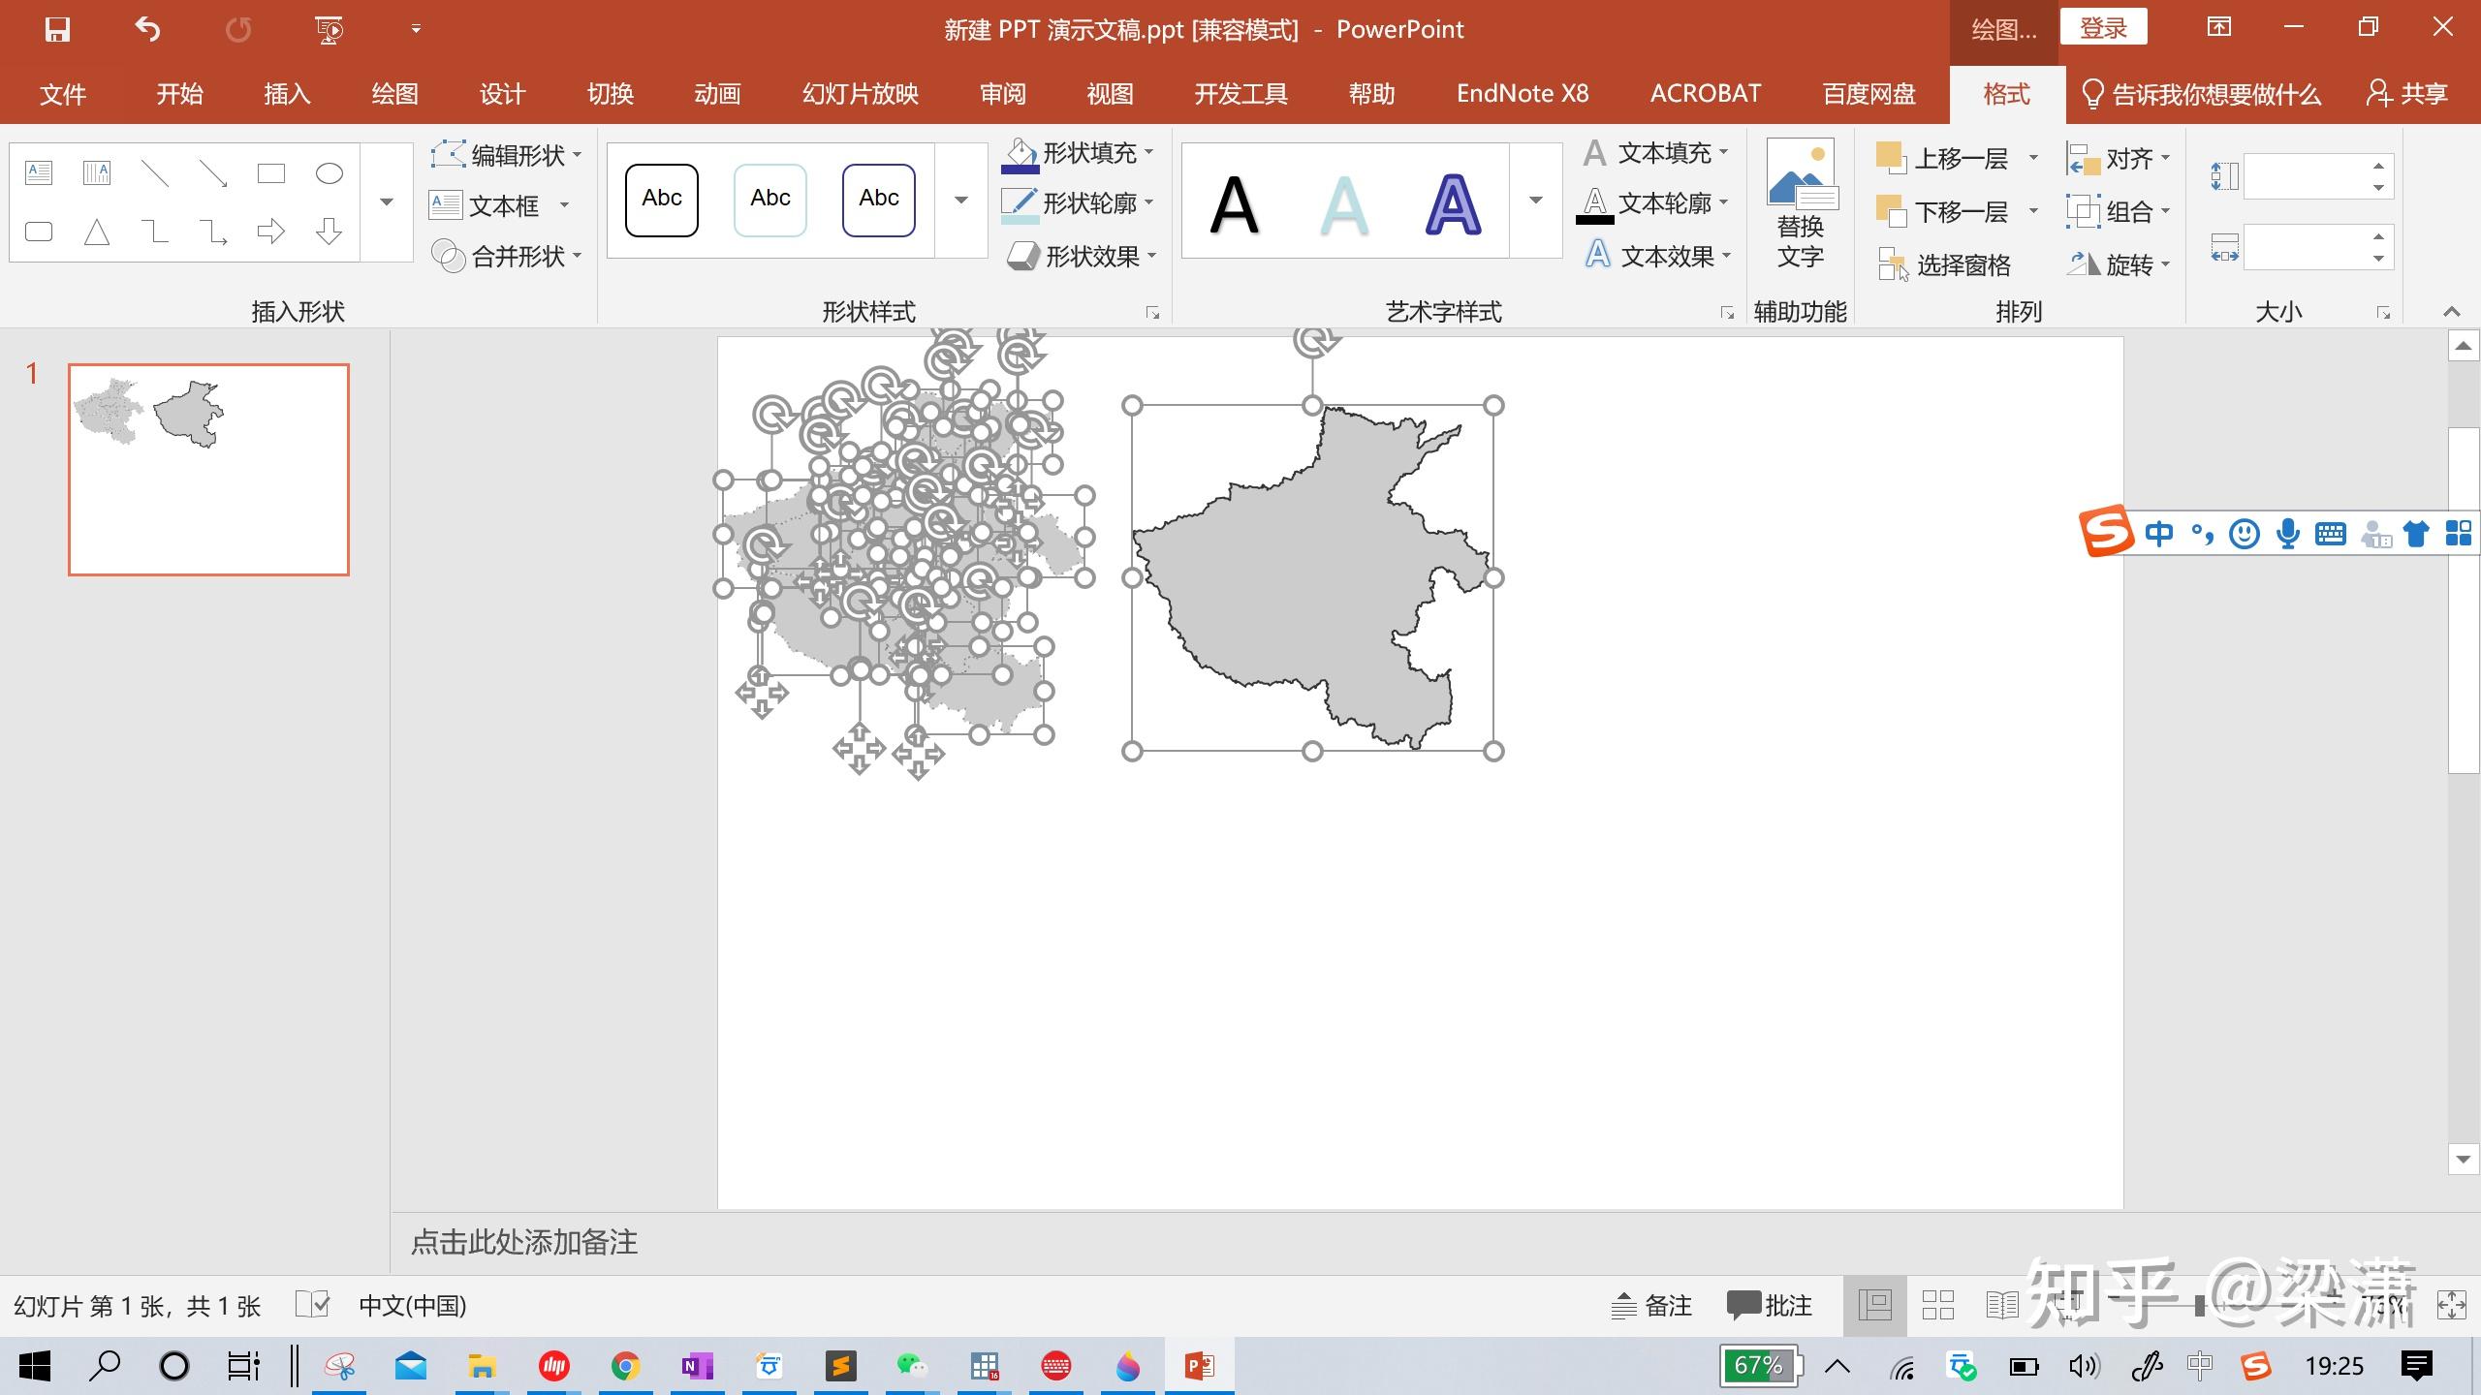Select the right arrow shape in the gallery
The height and width of the screenshot is (1395, 2481).
coord(270,232)
